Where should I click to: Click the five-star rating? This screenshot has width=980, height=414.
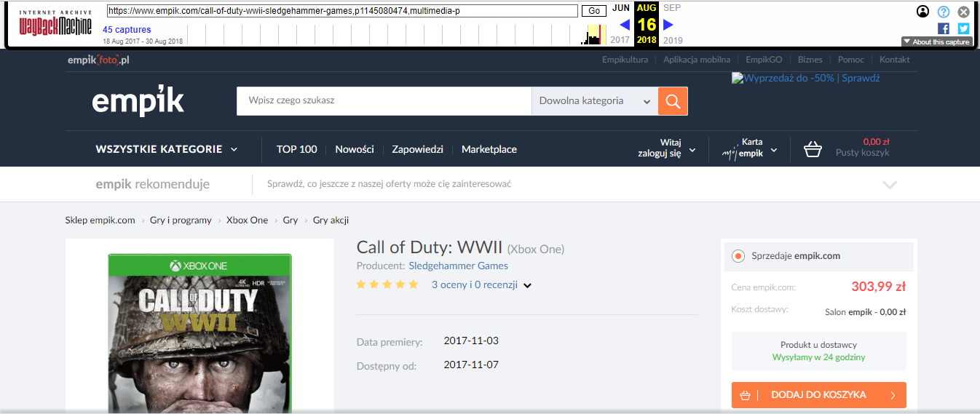coord(387,284)
